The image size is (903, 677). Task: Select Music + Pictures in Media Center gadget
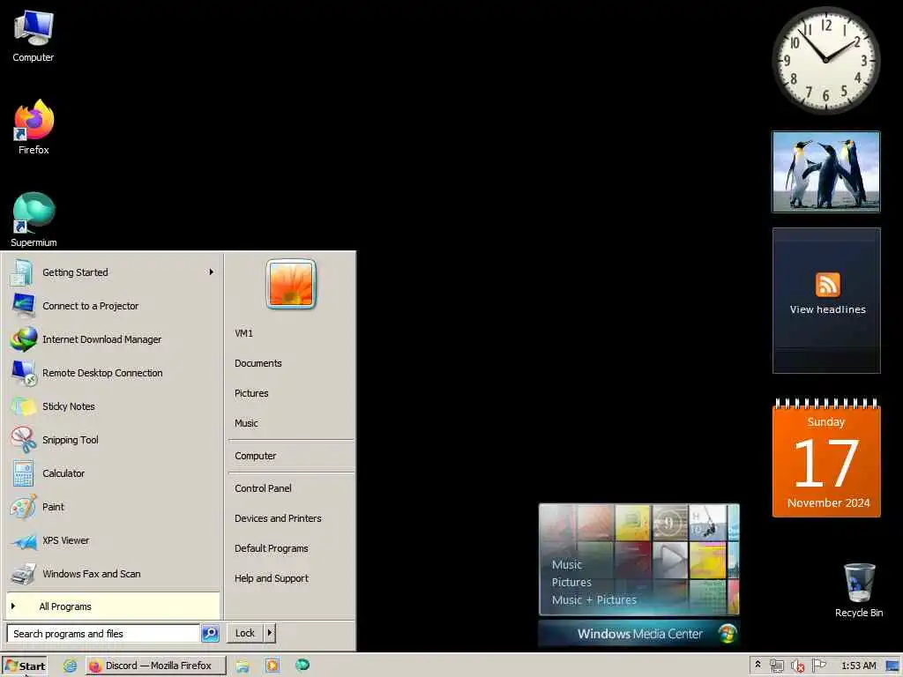pos(593,599)
